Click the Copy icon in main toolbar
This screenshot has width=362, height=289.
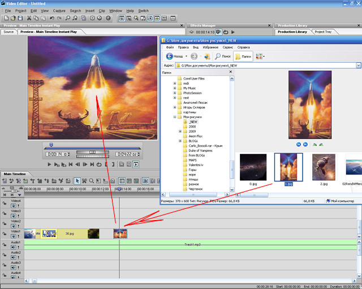[x=36, y=18]
